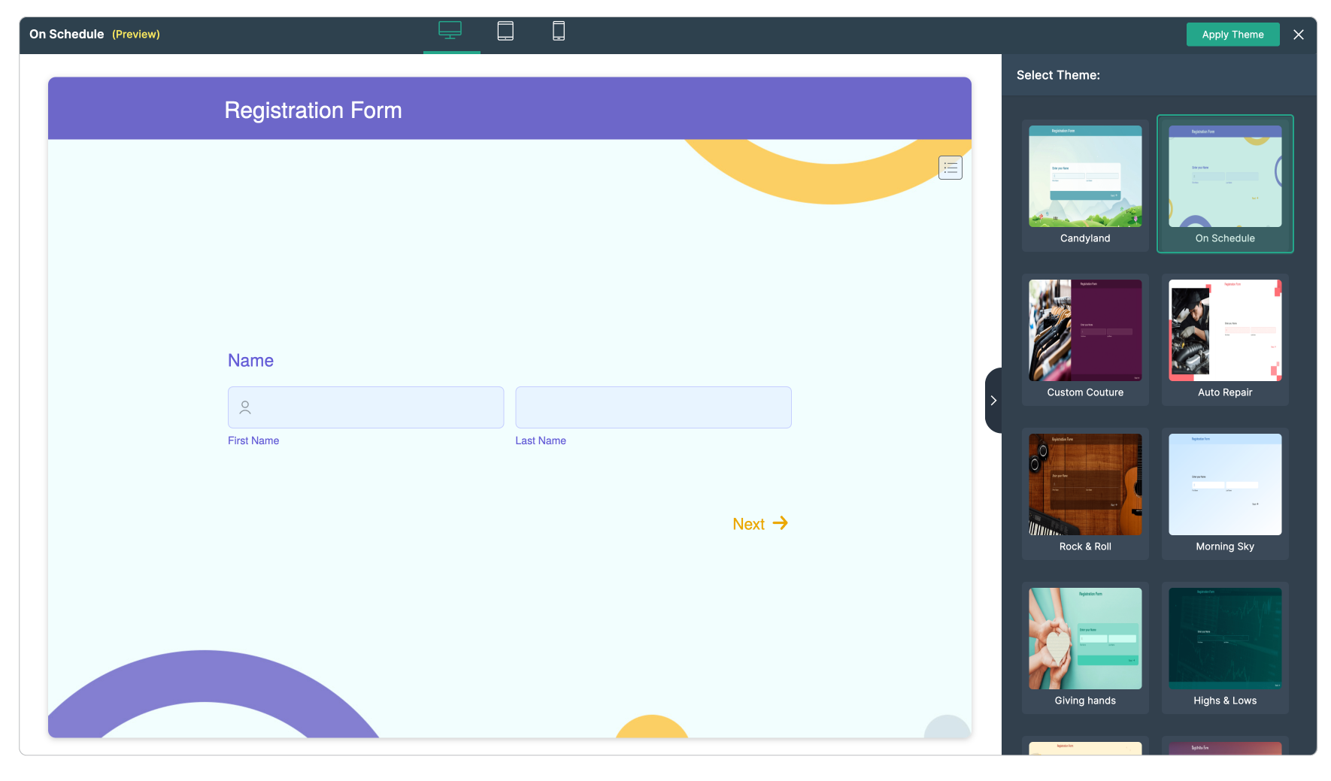
Task: Click inside the Last Name input field
Action: (x=653, y=407)
